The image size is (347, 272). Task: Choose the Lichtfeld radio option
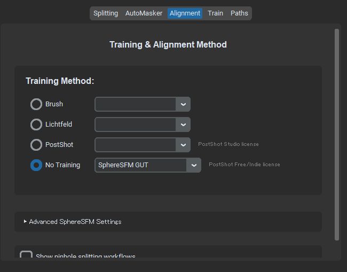point(36,125)
